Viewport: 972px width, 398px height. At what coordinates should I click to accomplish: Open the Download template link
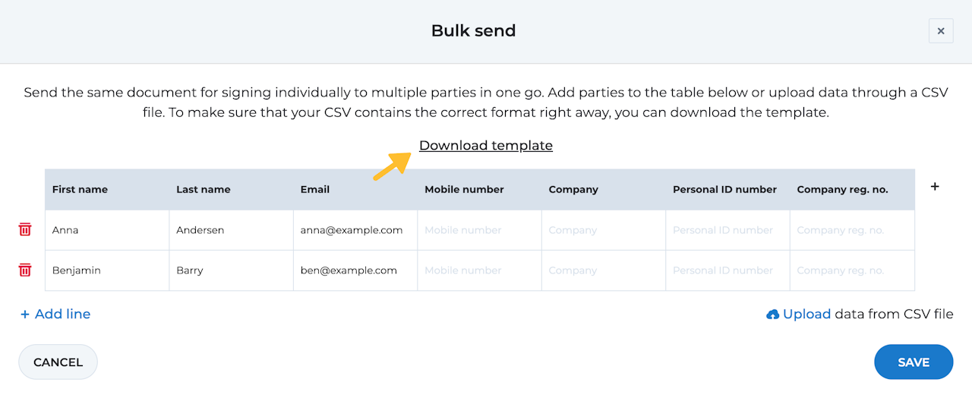pyautogui.click(x=485, y=145)
